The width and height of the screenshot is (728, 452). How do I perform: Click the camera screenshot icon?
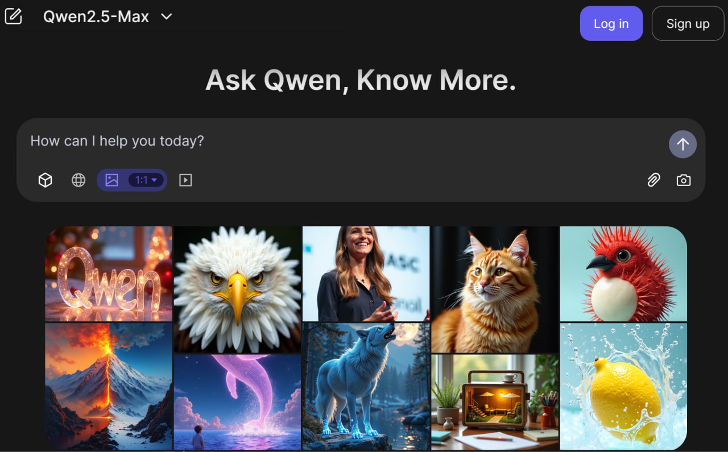[x=683, y=180]
